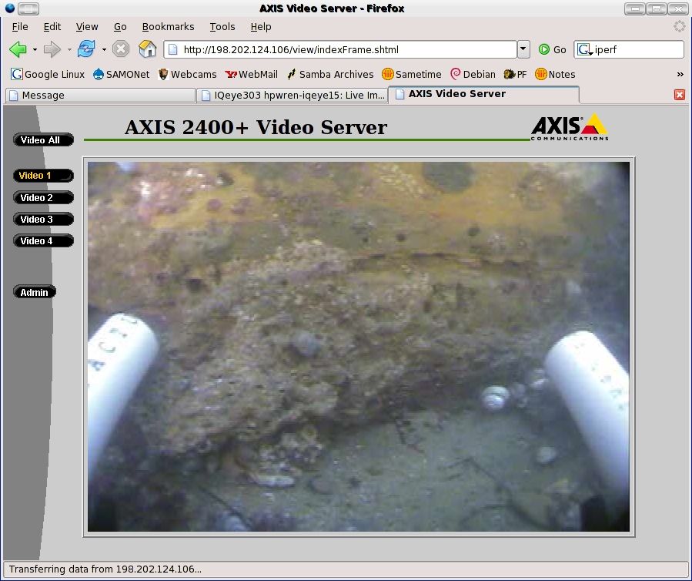Screen dimensions: 692x581
Task: Open the View menu
Action: (x=87, y=26)
